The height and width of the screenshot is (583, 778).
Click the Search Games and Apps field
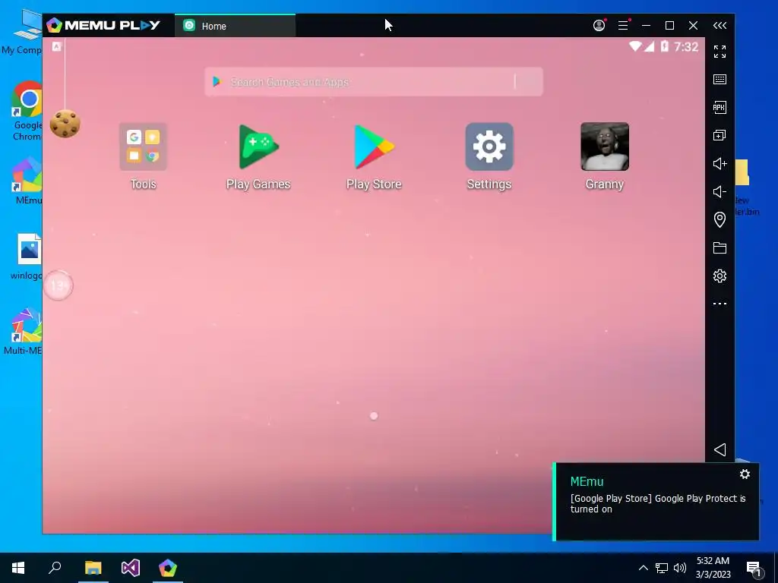click(374, 82)
